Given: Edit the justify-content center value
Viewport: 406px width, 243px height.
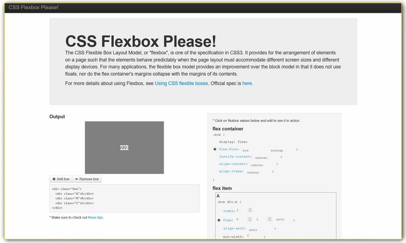Looking at the screenshot, I should pyautogui.click(x=261, y=158).
